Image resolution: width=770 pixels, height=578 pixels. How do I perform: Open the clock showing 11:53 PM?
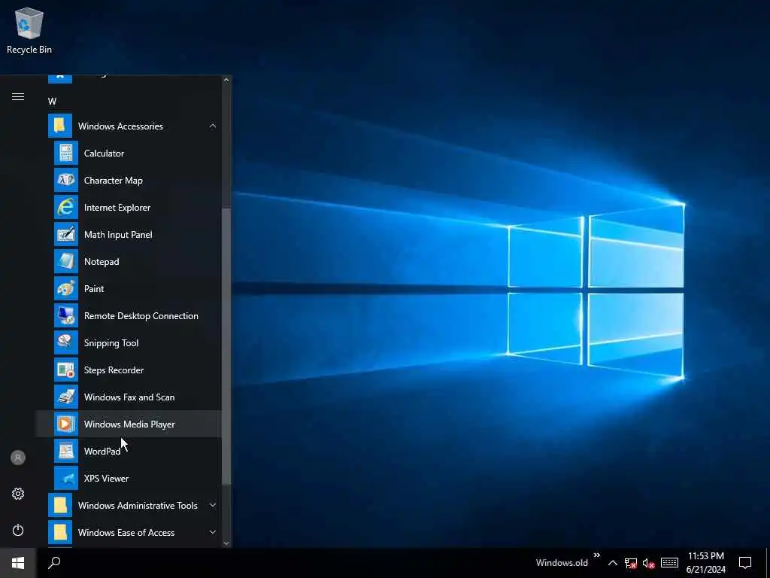(x=705, y=563)
